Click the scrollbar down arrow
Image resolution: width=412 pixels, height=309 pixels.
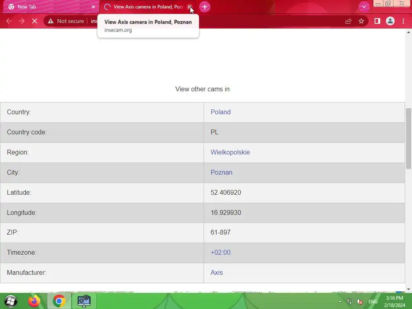[408, 289]
